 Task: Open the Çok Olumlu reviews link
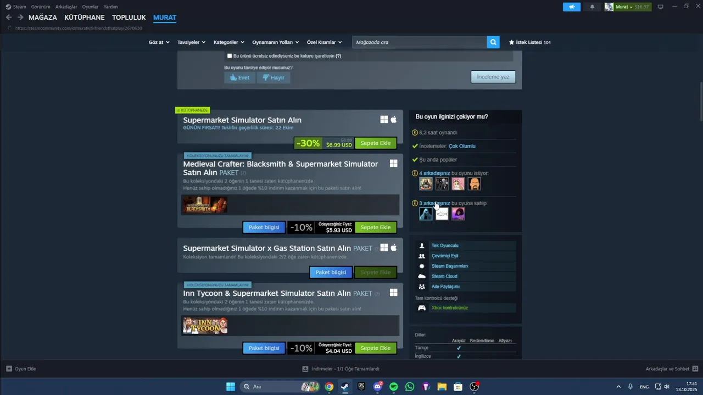click(x=462, y=146)
